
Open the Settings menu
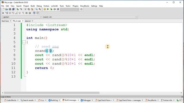[x=94, y=6]
